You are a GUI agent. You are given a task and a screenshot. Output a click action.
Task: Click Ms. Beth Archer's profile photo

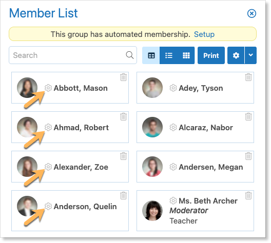pyautogui.click(x=152, y=211)
